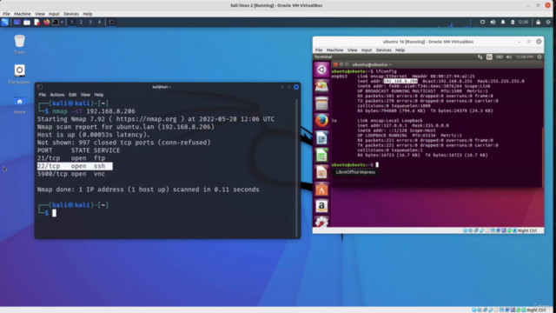Launch Firefox from the Ubuntu launcher
The height and width of the screenshot is (313, 556).
click(321, 121)
